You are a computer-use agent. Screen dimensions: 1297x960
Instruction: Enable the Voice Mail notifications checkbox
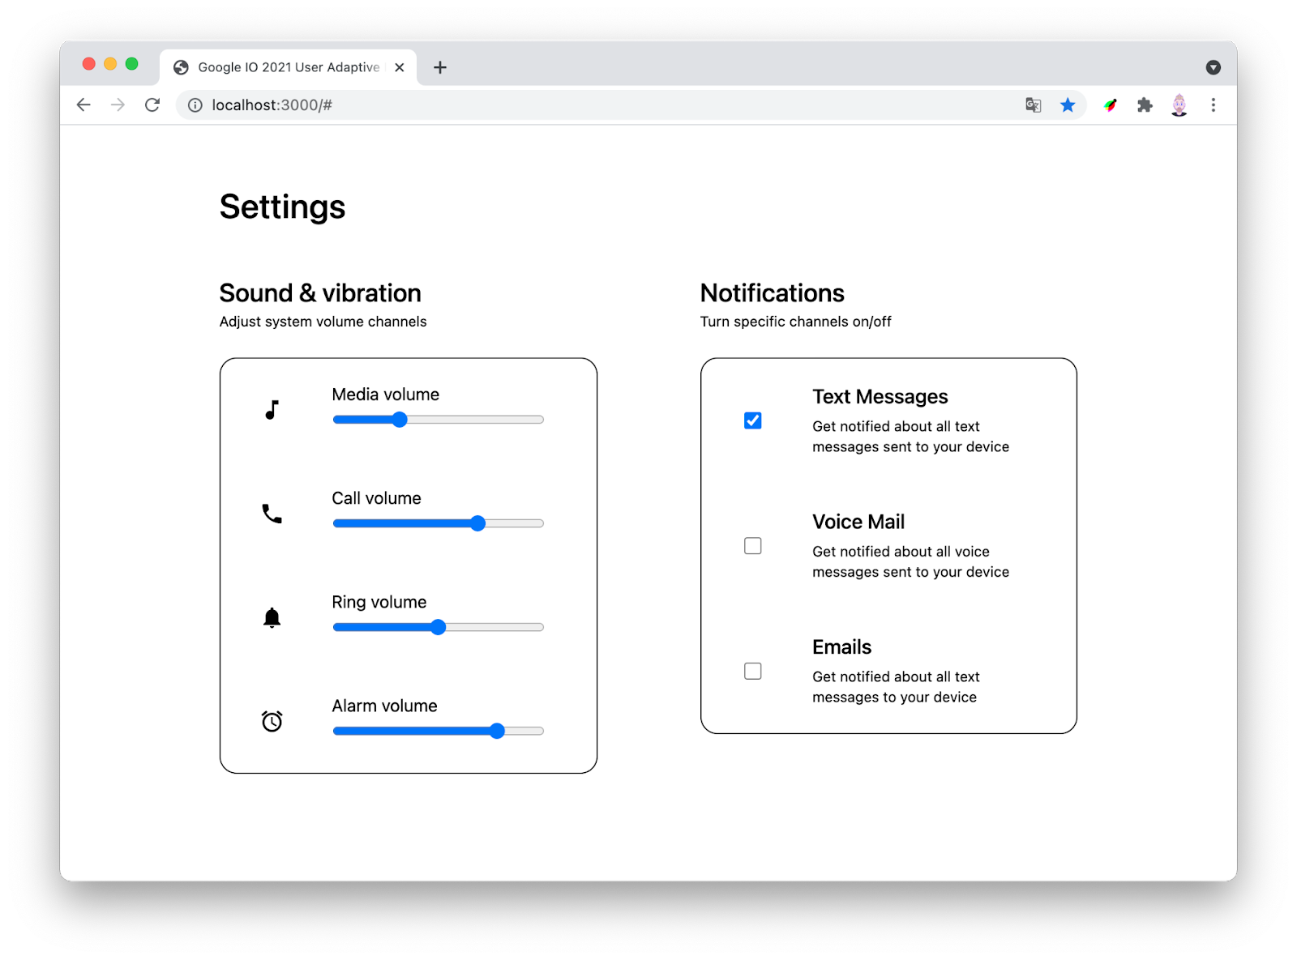tap(753, 546)
